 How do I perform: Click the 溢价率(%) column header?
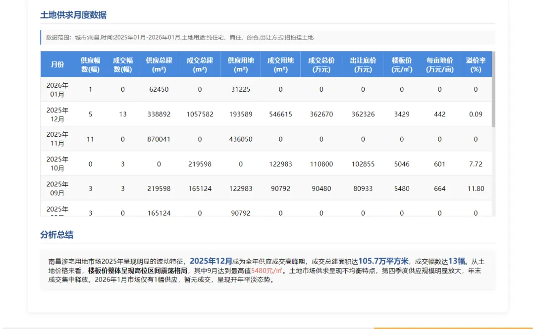coord(476,64)
